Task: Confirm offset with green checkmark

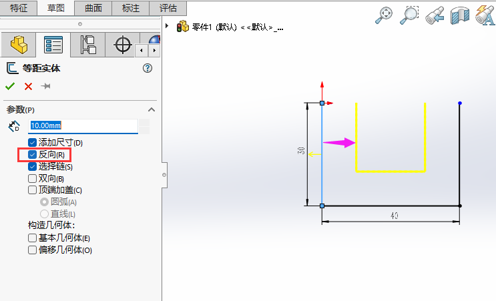Action: point(10,86)
